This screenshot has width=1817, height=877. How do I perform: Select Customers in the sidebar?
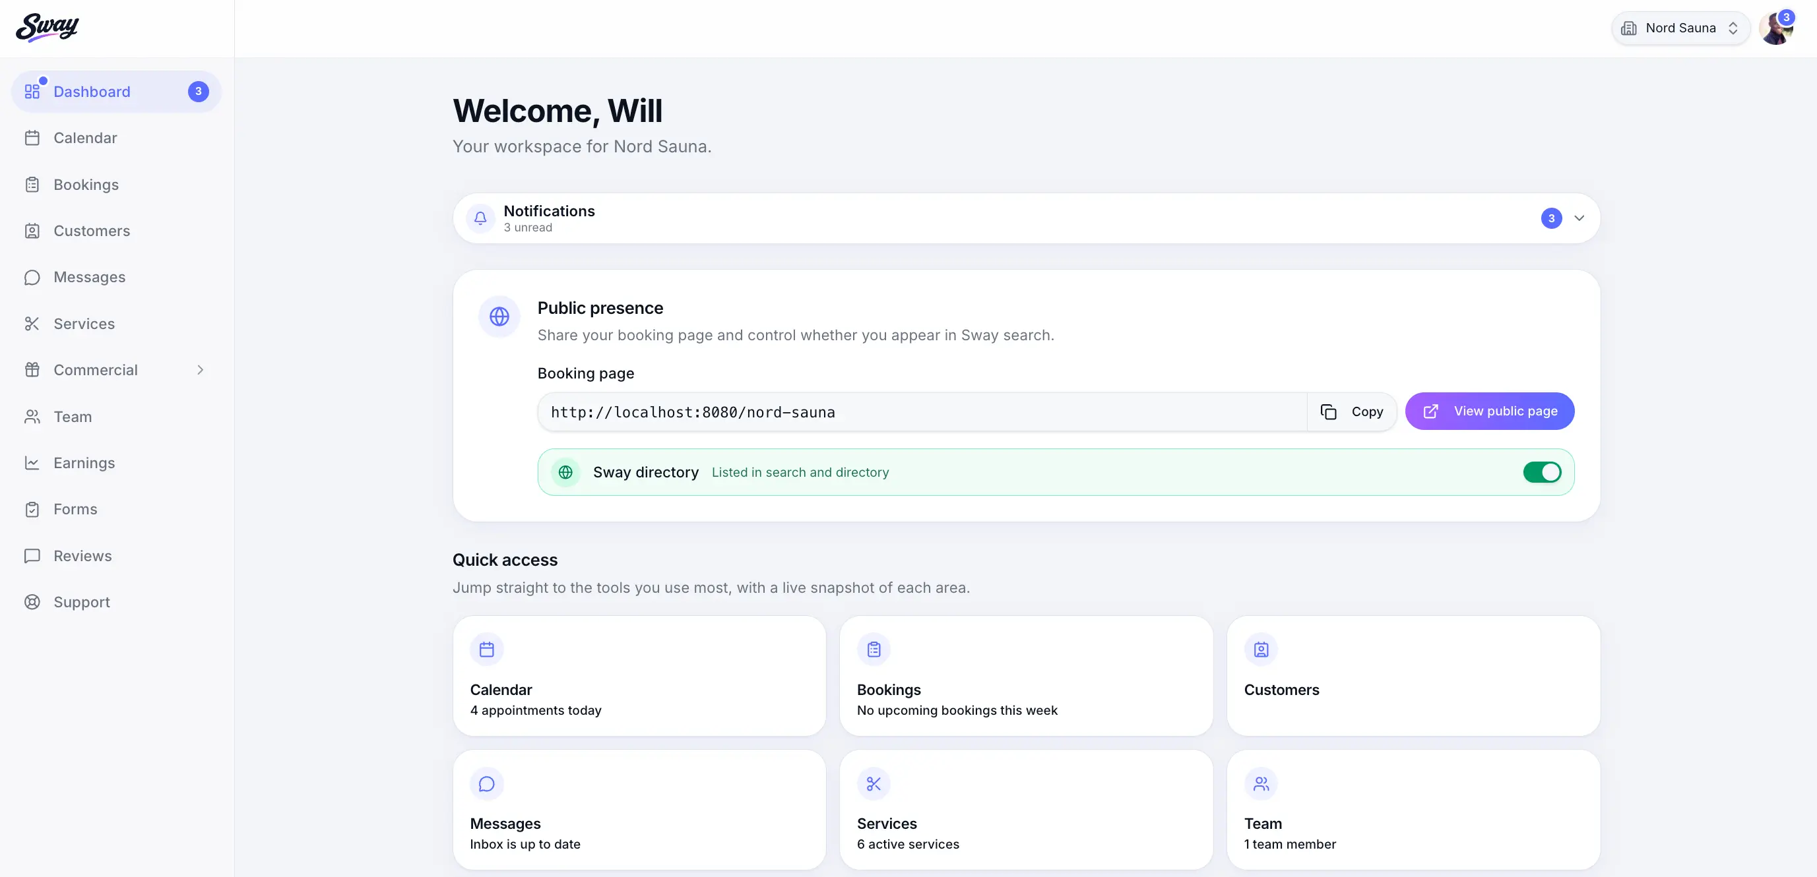pyautogui.click(x=116, y=231)
